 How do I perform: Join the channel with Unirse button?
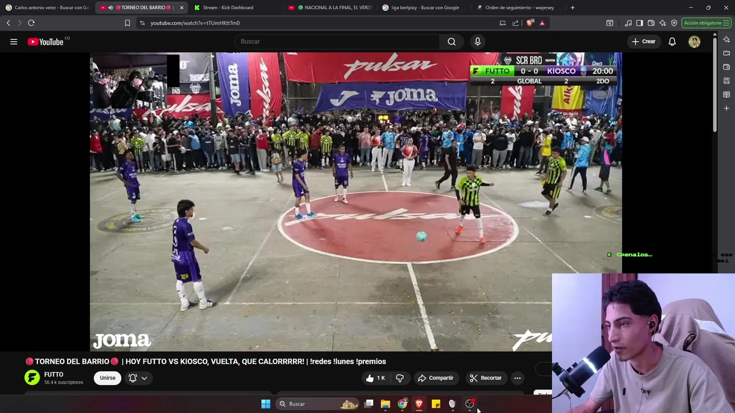[x=107, y=378]
